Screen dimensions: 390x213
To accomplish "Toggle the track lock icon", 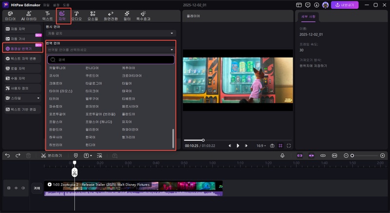I will pos(9,188).
